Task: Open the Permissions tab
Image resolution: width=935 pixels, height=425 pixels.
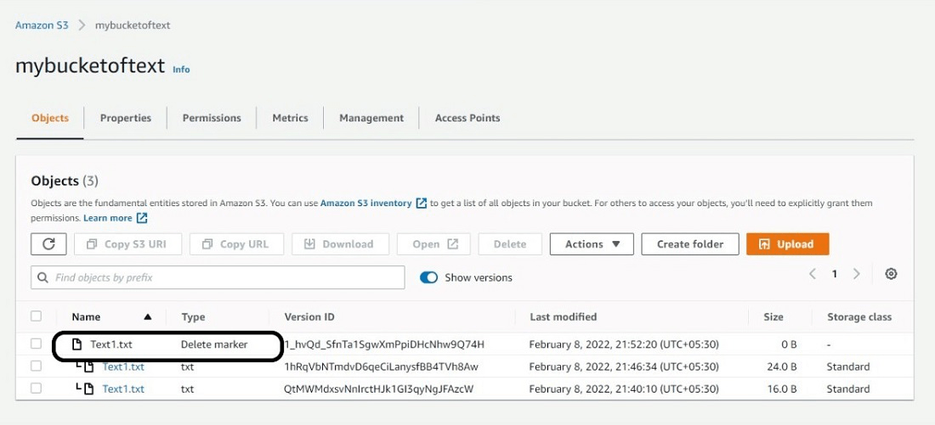Action: [x=212, y=118]
